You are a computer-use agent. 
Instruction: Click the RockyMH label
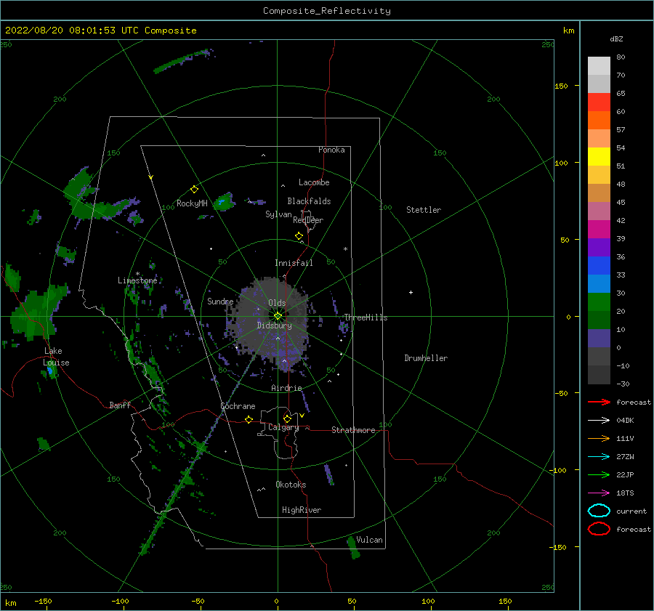[x=192, y=203]
